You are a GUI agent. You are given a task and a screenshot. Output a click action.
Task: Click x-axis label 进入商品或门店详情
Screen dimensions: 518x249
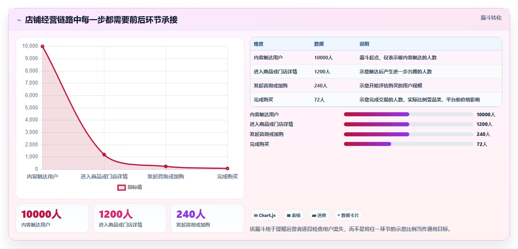(x=104, y=176)
